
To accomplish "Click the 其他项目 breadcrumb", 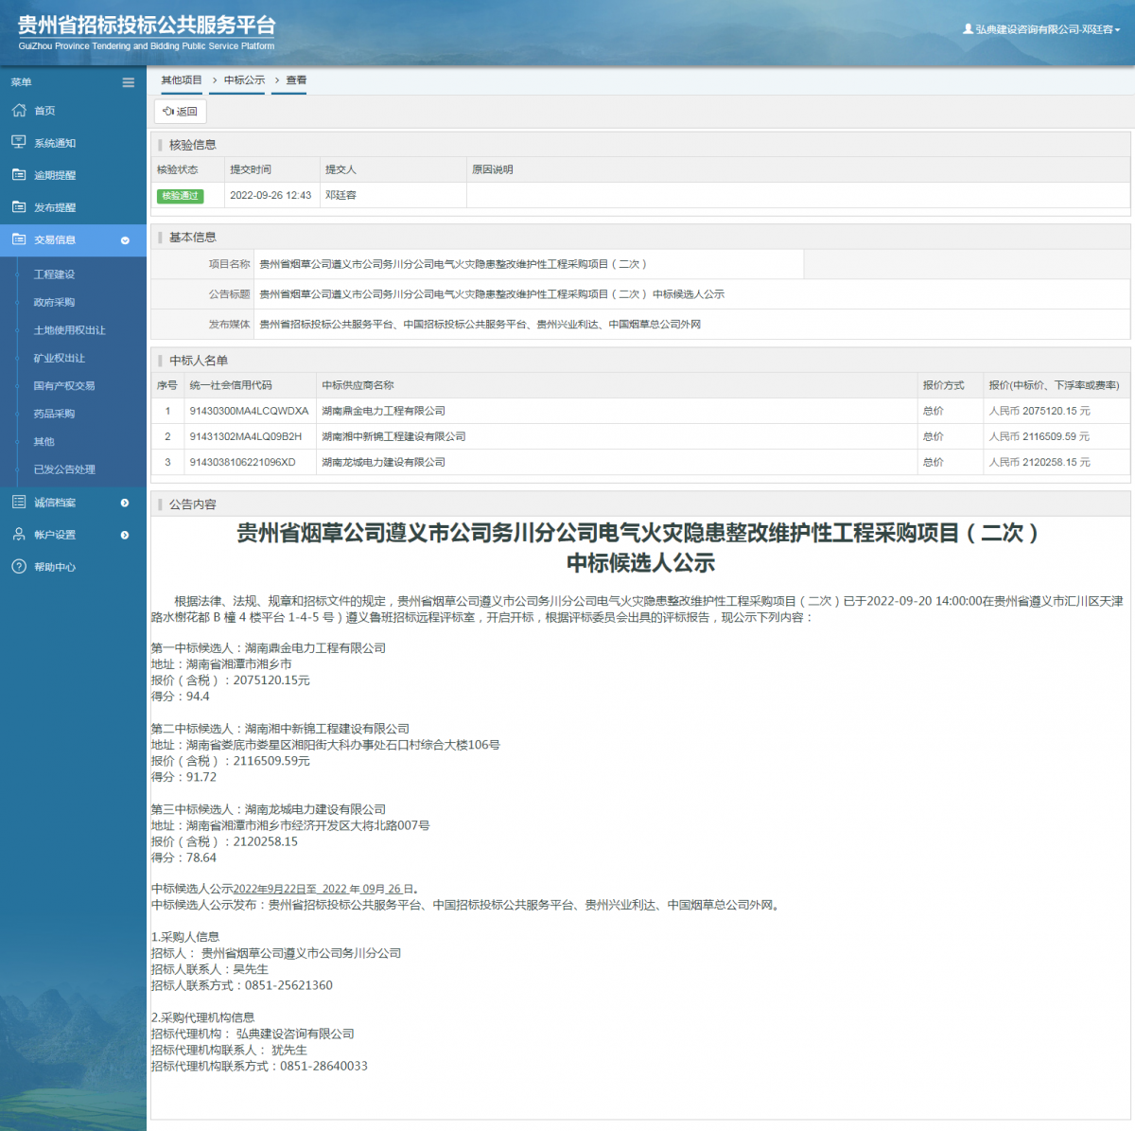I will (182, 80).
